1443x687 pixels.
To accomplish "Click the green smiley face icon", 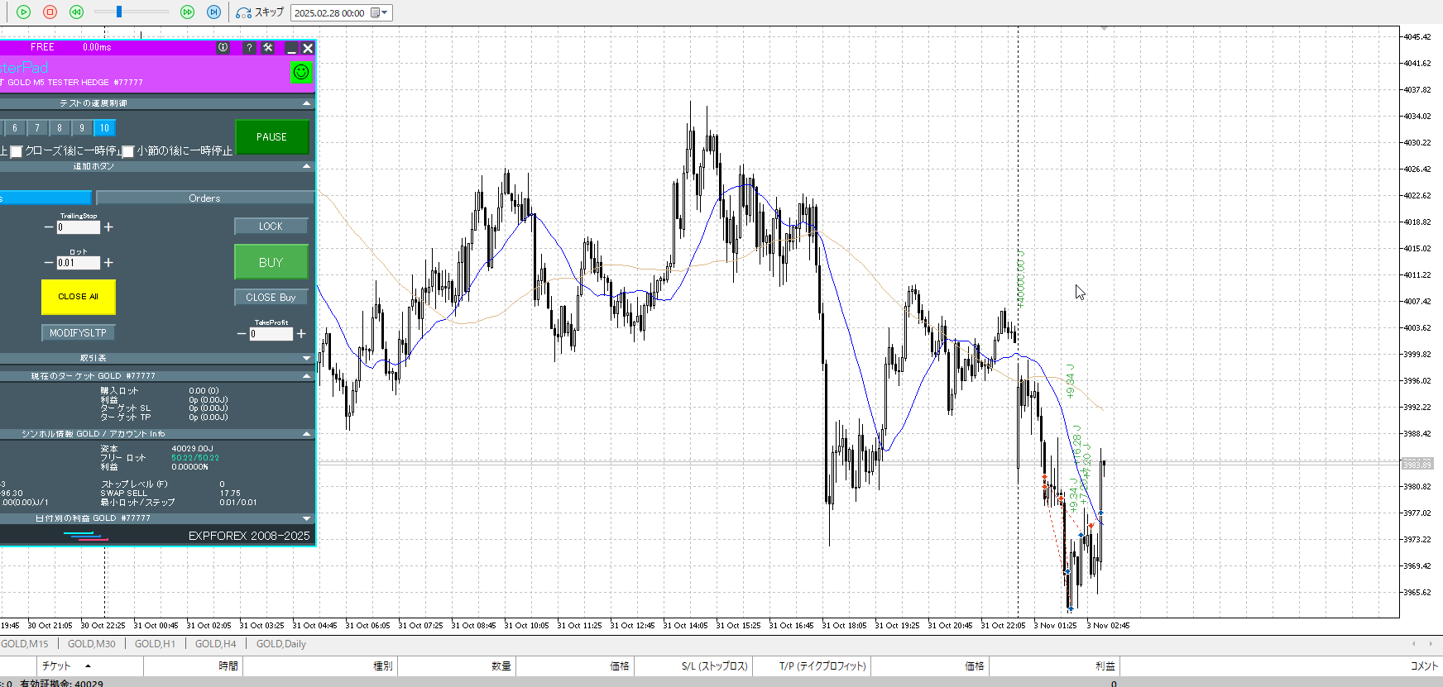I will 301,72.
